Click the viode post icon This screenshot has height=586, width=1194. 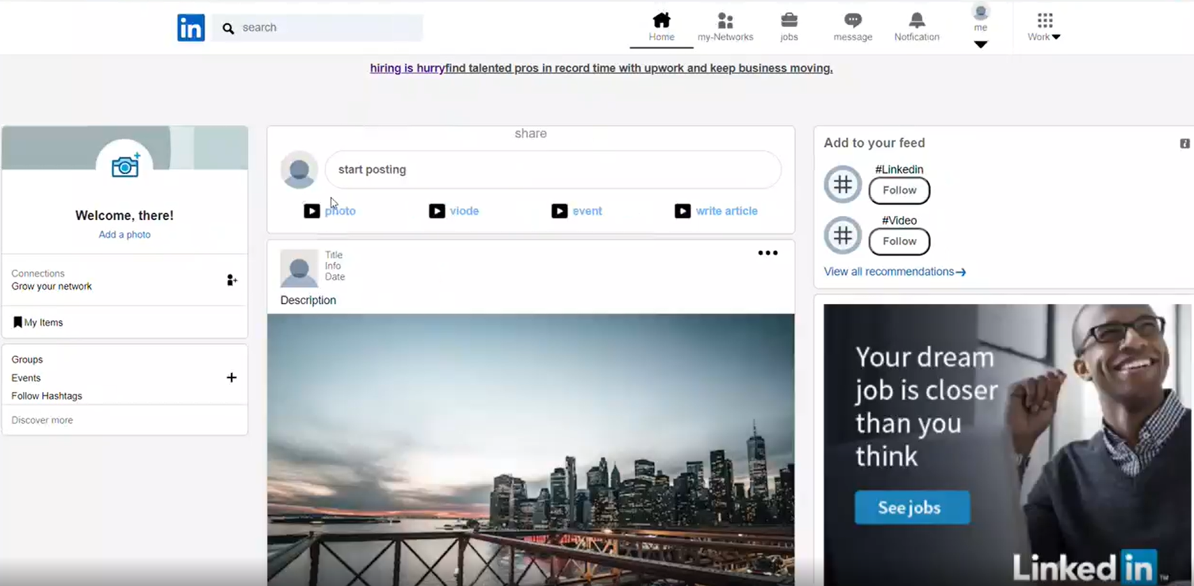pos(437,211)
